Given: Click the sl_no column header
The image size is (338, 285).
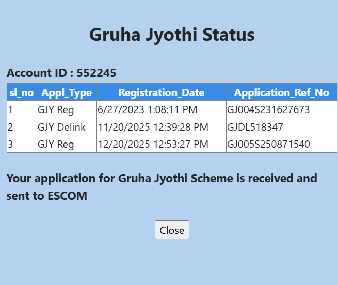Looking at the screenshot, I should 22,92.
